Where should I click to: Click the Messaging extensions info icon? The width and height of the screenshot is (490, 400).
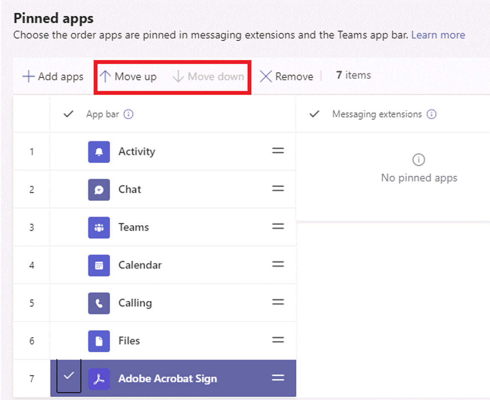click(432, 114)
